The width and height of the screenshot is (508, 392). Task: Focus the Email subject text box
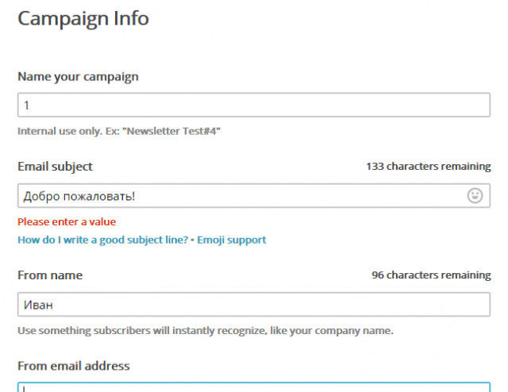(x=254, y=196)
